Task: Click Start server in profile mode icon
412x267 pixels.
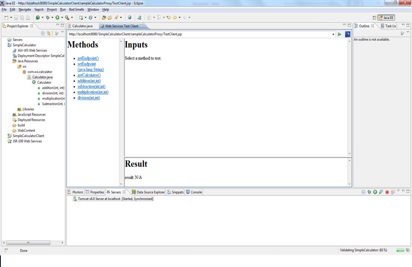Action: pyautogui.click(x=381, y=192)
